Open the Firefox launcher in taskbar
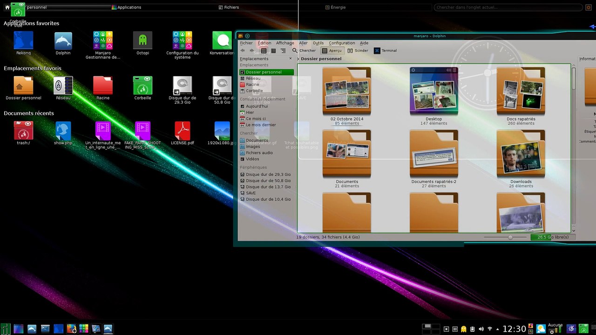This screenshot has height=335, width=596. coord(71,328)
